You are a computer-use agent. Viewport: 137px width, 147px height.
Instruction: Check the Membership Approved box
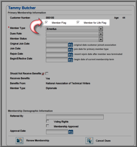click(x=47, y=126)
